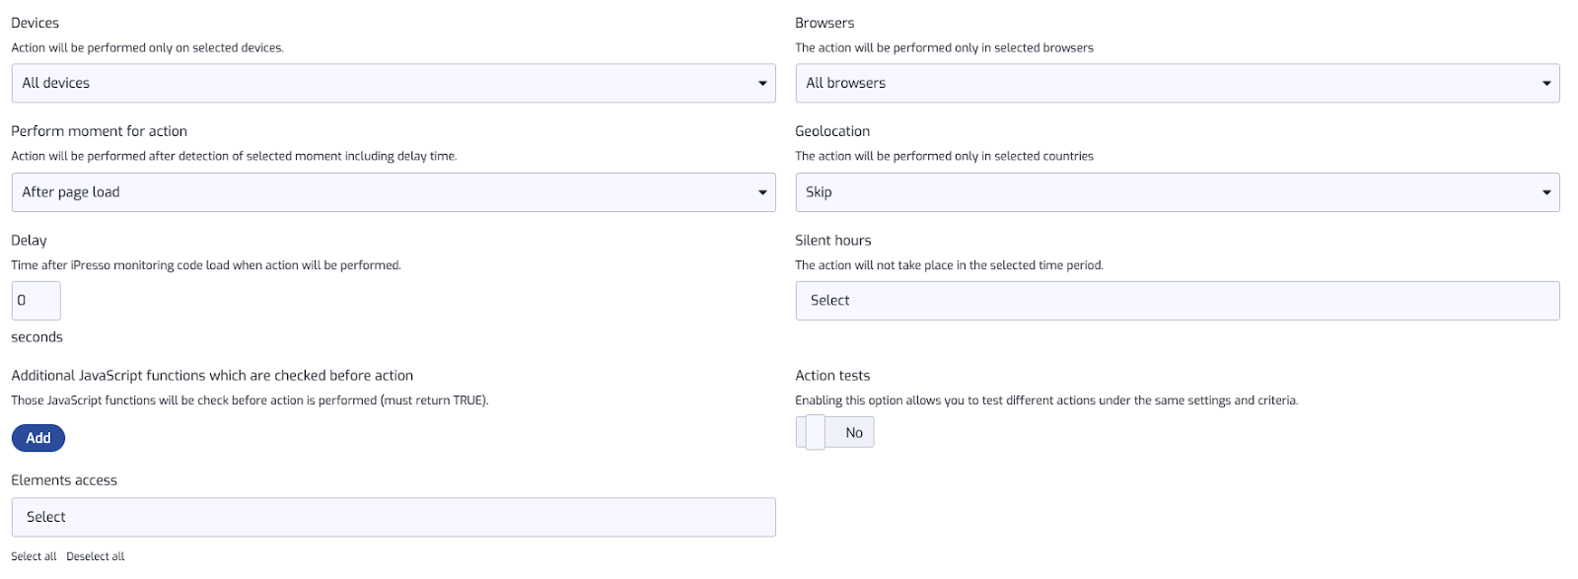Click the Deselect all link
1578x579 pixels.
point(96,556)
